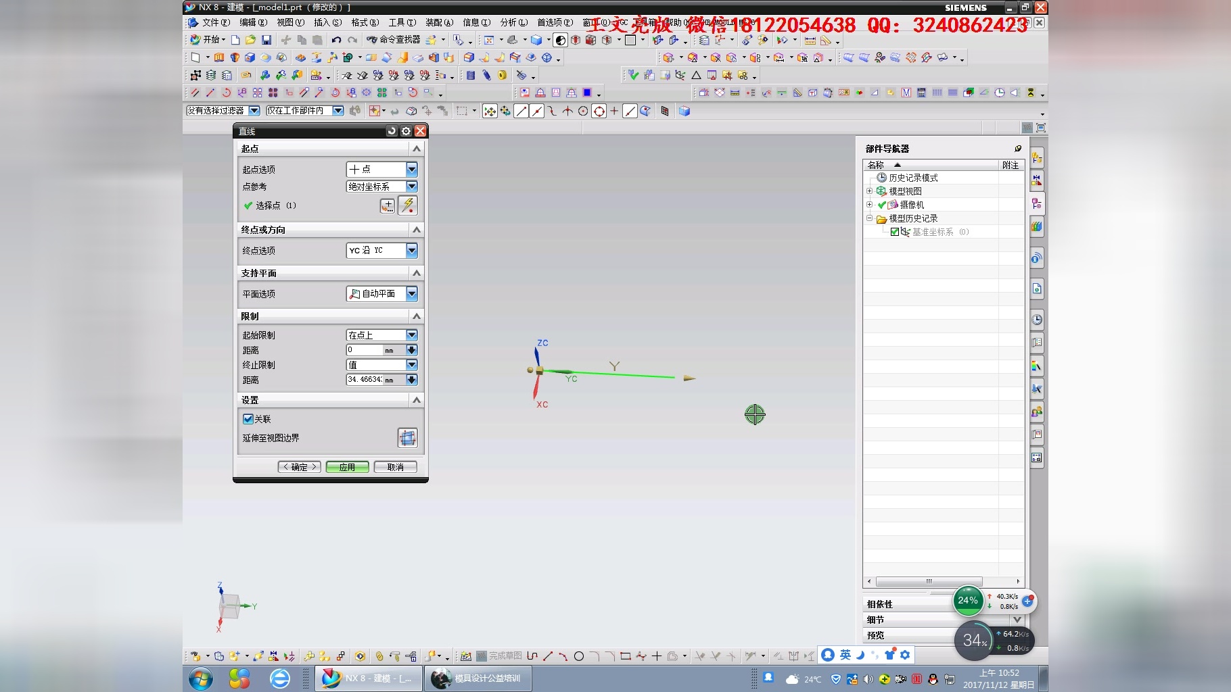This screenshot has height=692, width=1231.
Task: Click the Save floppy disk icon
Action: point(266,40)
